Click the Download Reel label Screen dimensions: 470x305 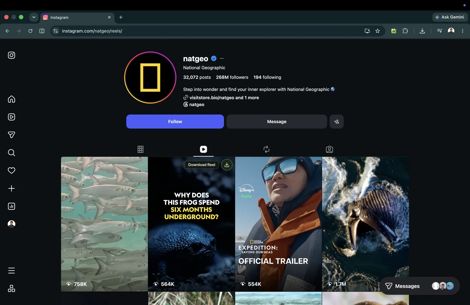click(x=202, y=165)
